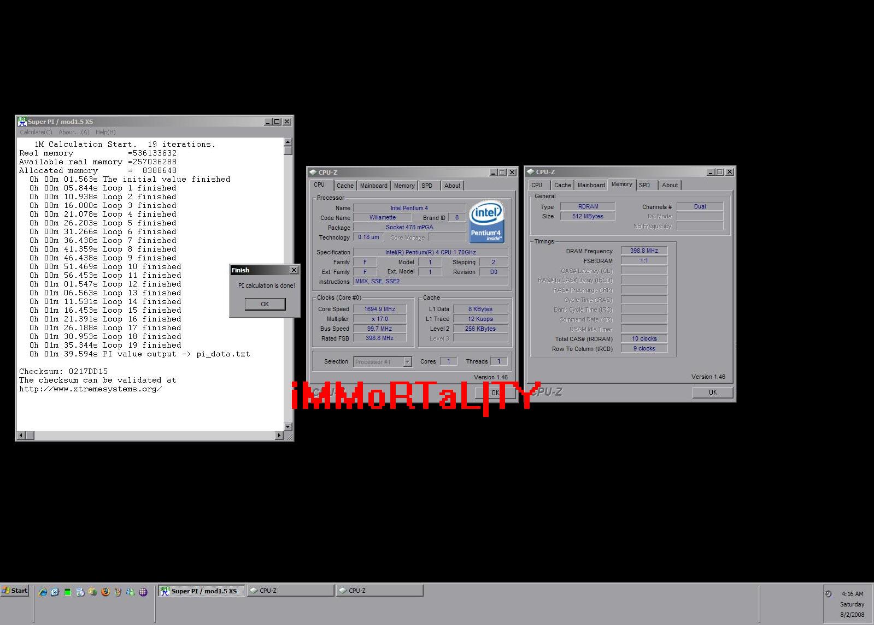The width and height of the screenshot is (874, 625).
Task: Click the 4:16 AM system clock
Action: point(852,594)
